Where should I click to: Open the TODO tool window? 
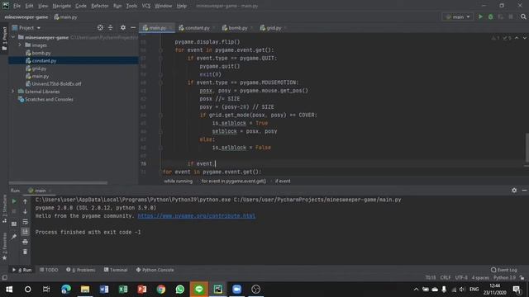coord(49,270)
